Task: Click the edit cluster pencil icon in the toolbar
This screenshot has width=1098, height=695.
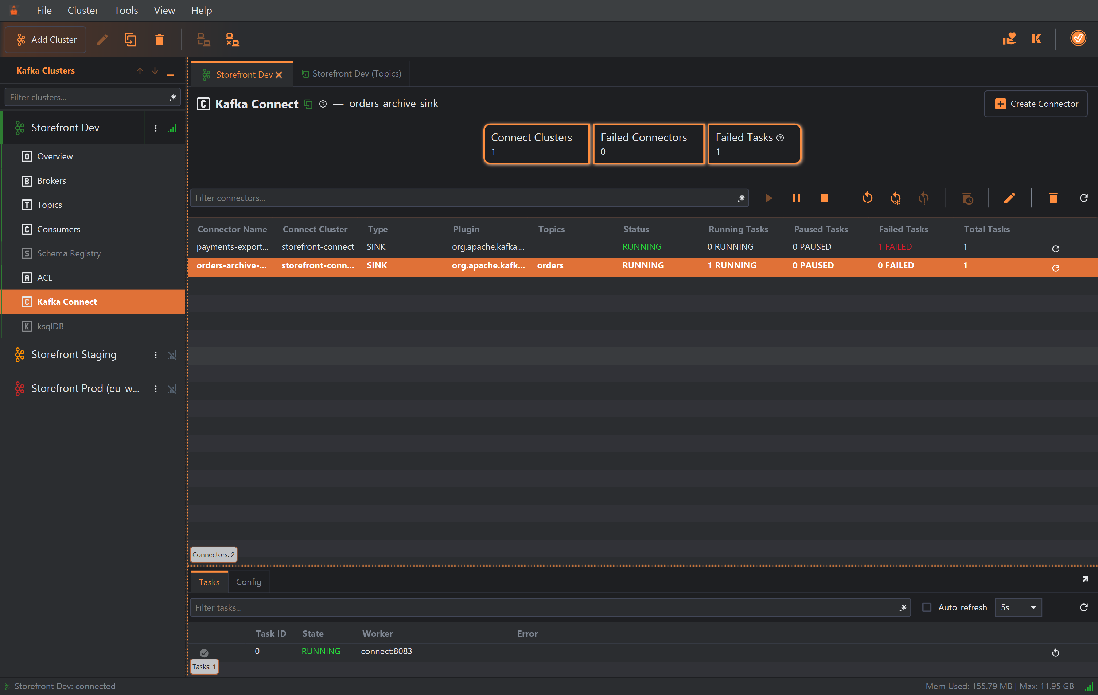Action: (x=102, y=40)
